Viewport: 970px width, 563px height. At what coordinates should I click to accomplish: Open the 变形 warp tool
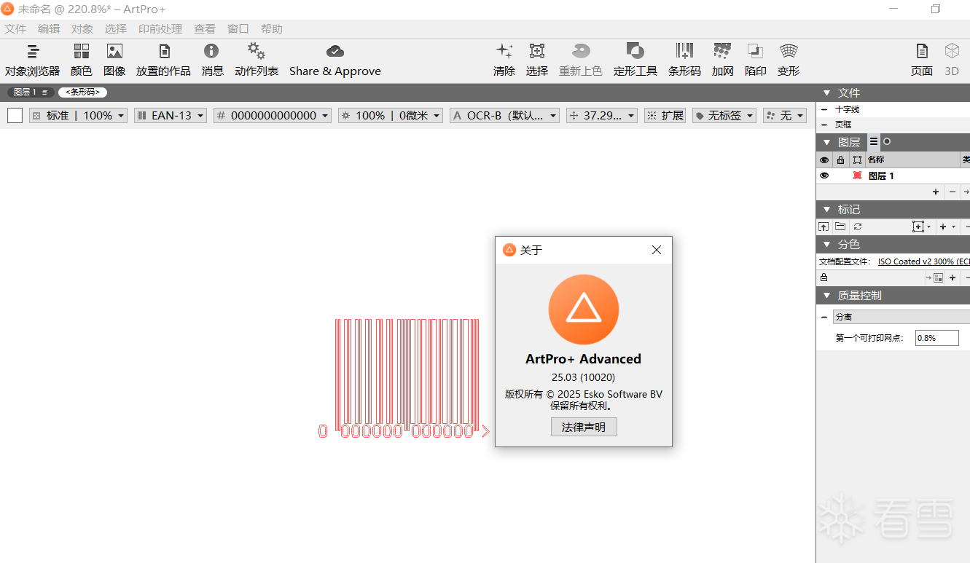tap(789, 60)
